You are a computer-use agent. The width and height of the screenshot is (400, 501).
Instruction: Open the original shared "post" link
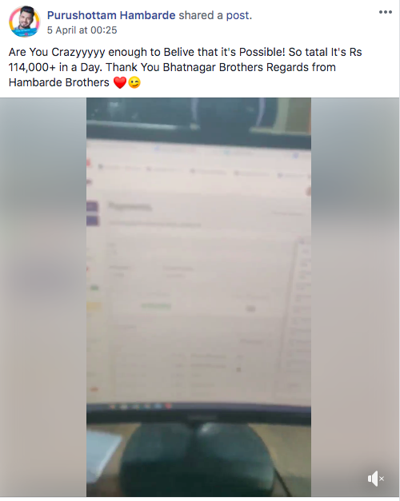[238, 15]
